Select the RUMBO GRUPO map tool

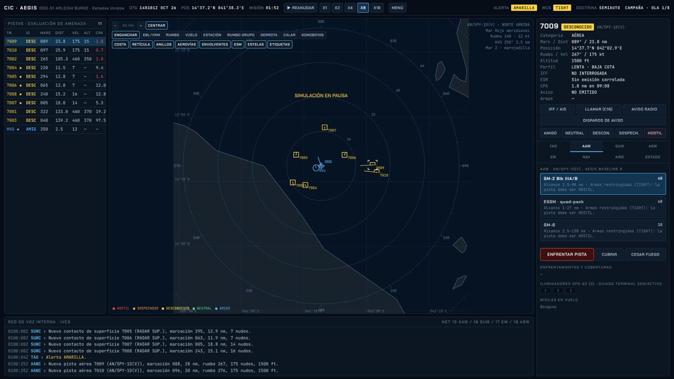241,35
